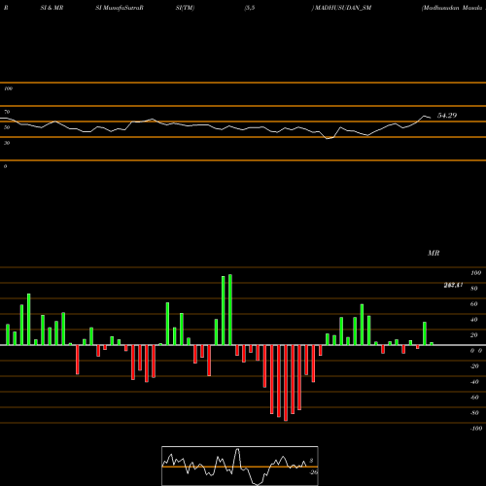The image size is (486, 486).
Task: Click the end point of the RSI line
Action: click(x=431, y=118)
